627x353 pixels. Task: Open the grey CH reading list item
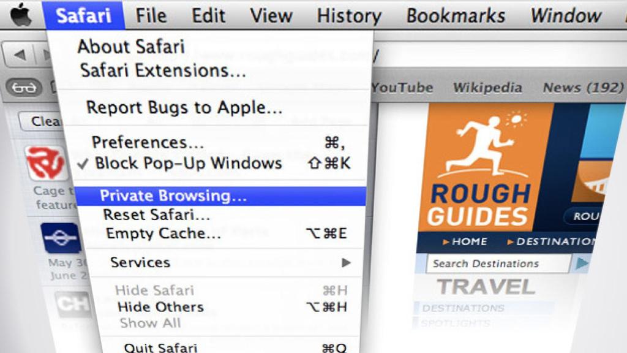coord(73,304)
